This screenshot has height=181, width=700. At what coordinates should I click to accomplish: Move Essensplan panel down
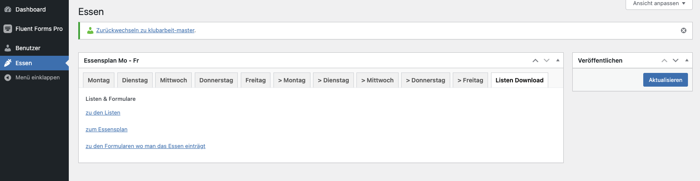pos(546,60)
